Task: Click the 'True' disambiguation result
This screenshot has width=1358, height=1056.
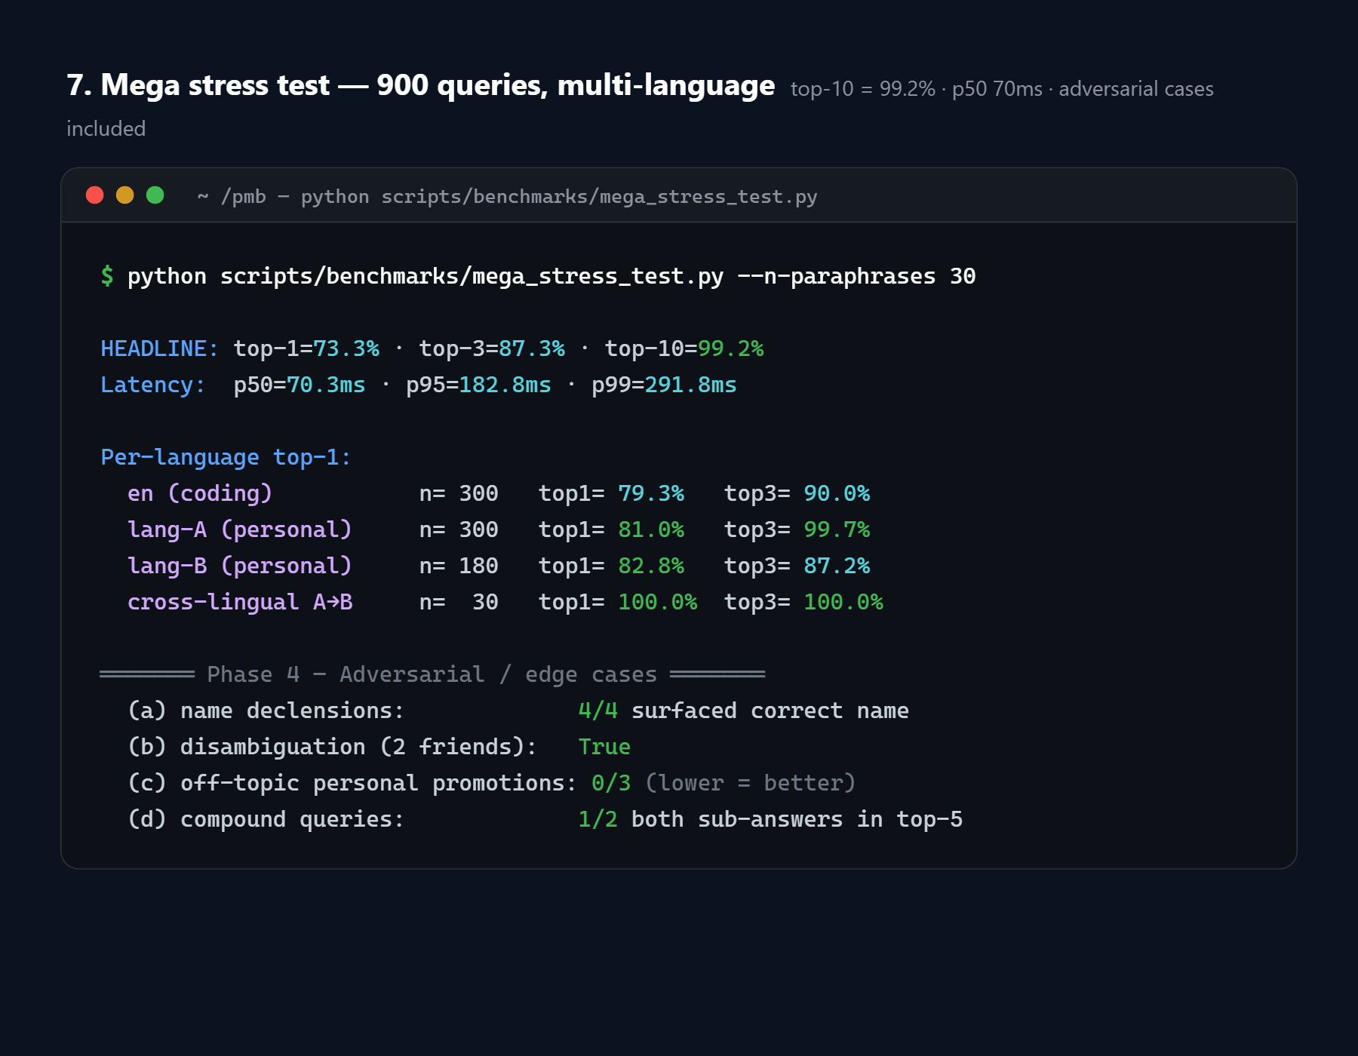Action: (x=604, y=747)
